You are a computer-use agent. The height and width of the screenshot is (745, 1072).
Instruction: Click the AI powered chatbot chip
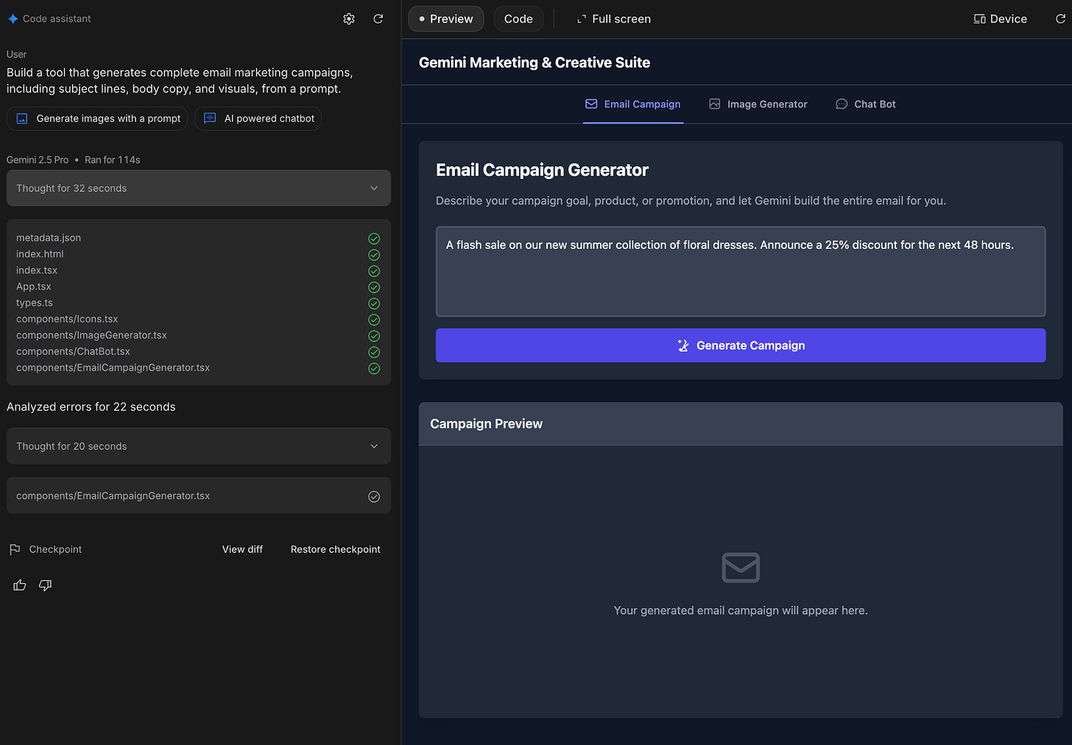(258, 119)
